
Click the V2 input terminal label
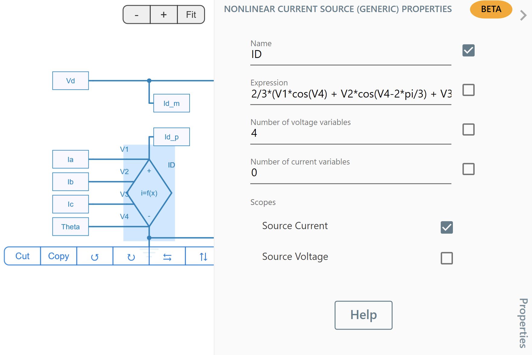124,171
